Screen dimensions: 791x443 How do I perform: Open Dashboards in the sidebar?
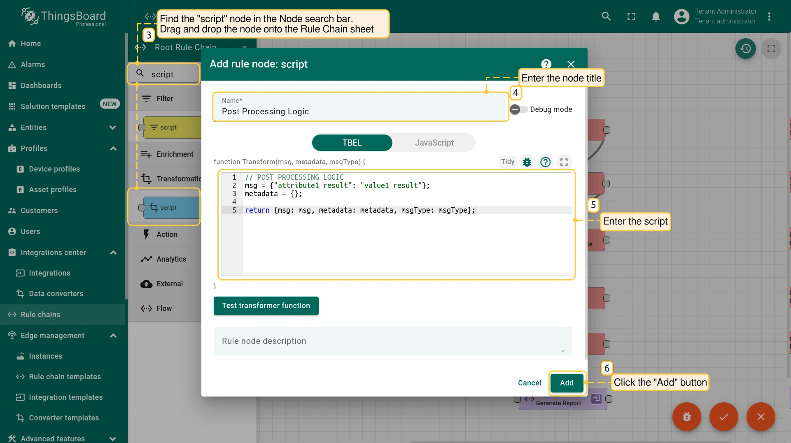point(41,86)
